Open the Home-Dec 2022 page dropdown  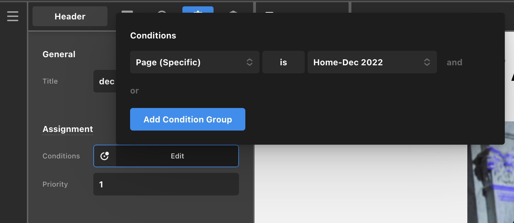click(x=372, y=62)
